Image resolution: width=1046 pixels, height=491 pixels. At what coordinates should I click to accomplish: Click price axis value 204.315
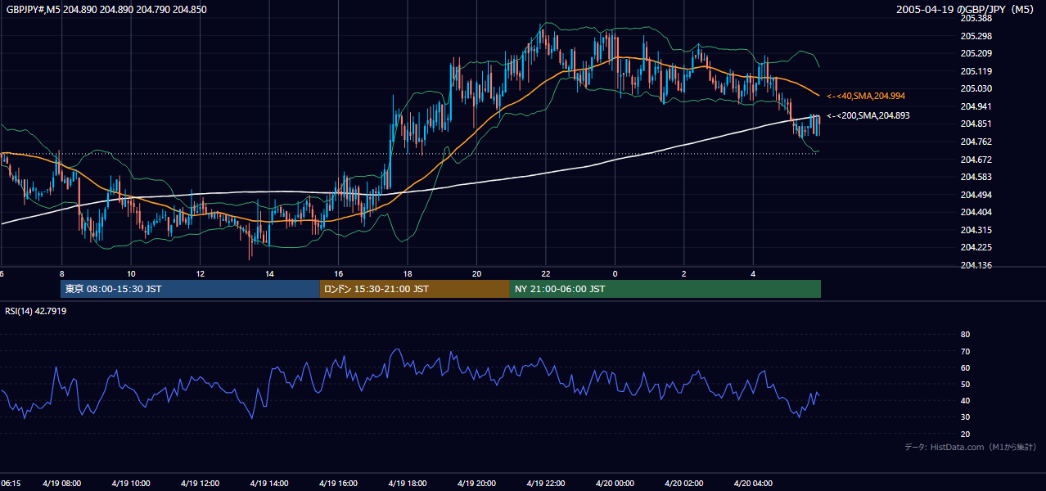[976, 230]
